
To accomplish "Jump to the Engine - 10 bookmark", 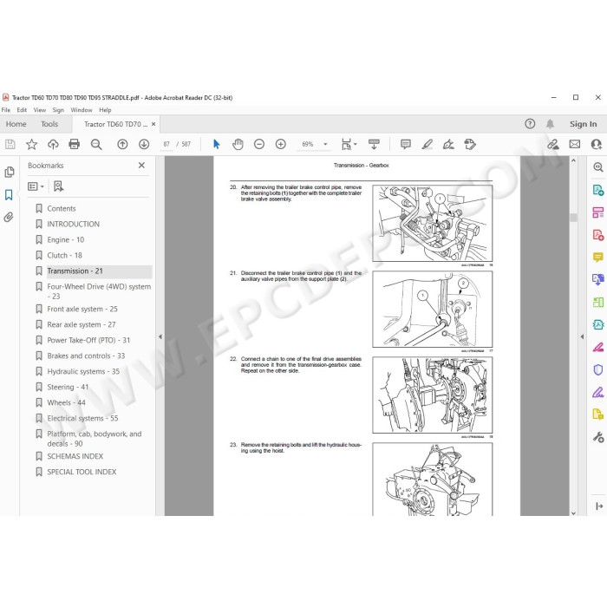I will [65, 239].
